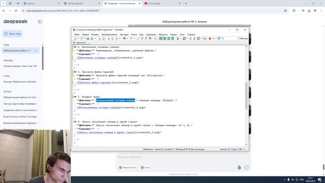This screenshot has height=183, width=325.
Task: Click the browser address bar URL
Action: (x=63, y=11)
